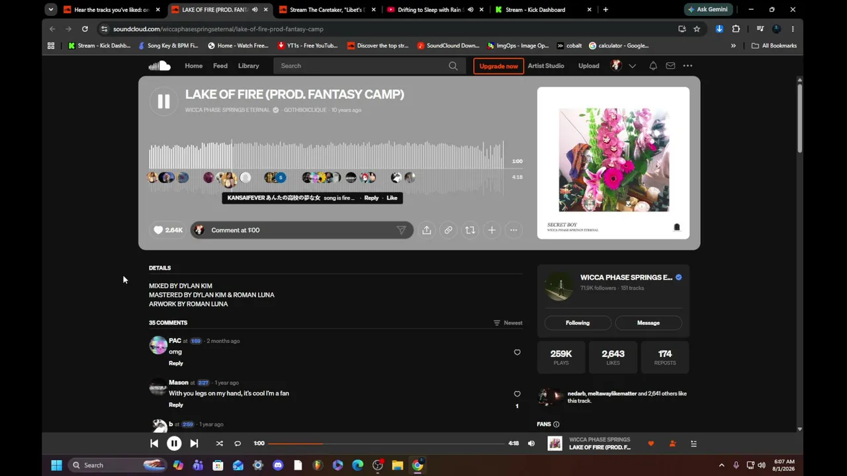This screenshot has width=847, height=476.
Task: Open the Library page
Action: pyautogui.click(x=249, y=65)
